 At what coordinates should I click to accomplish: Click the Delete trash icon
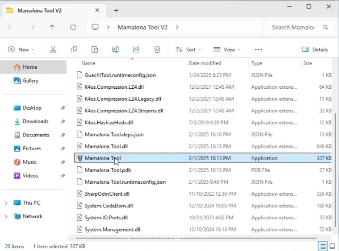[157, 49]
